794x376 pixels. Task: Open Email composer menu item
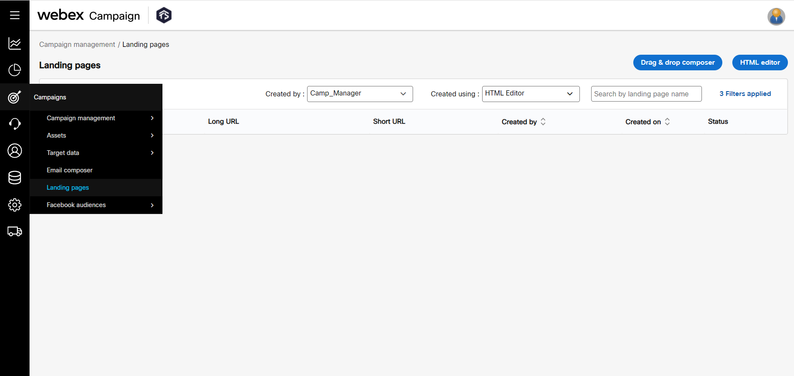[96, 170]
